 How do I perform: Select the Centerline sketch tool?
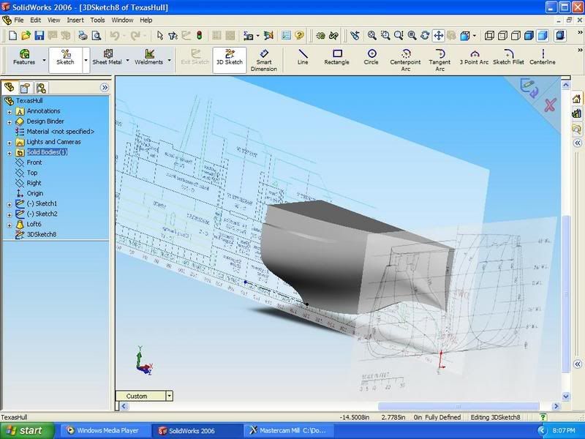(543, 57)
